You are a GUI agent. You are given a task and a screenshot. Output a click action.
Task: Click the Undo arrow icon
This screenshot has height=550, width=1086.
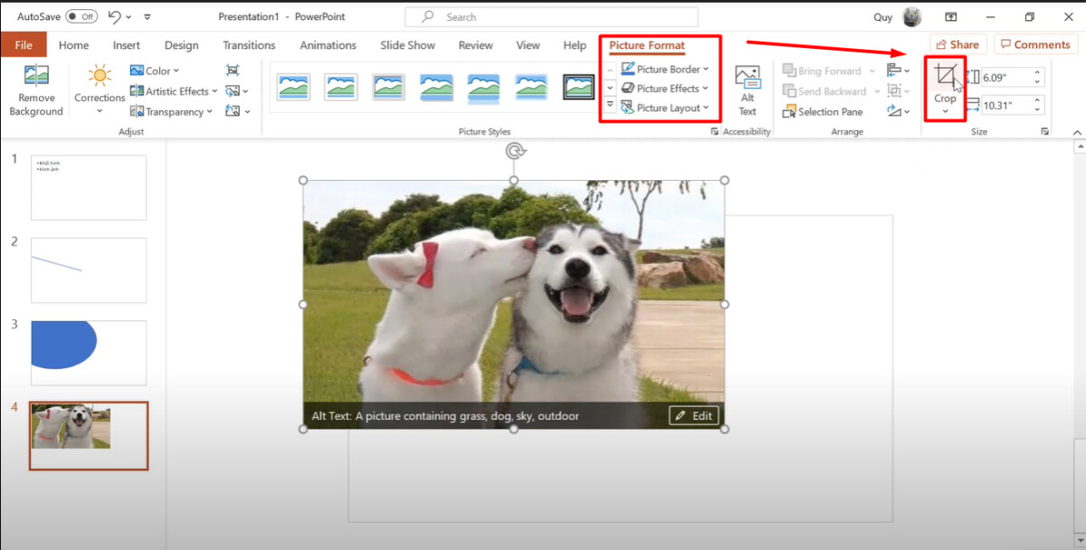coord(114,16)
